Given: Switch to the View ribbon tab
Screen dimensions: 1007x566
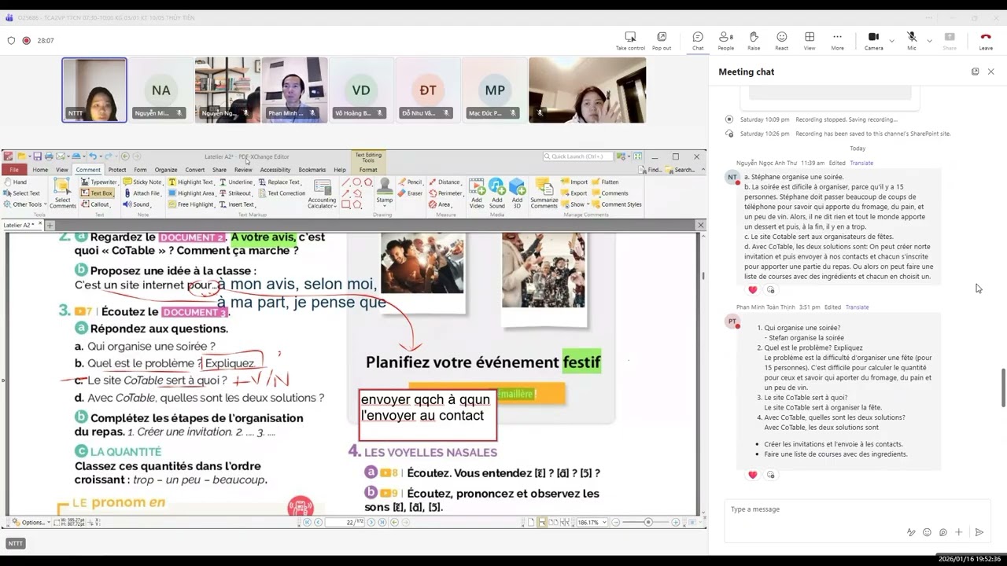Looking at the screenshot, I should point(61,170).
